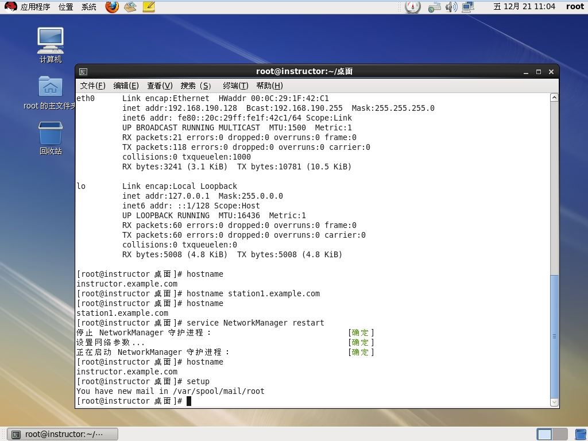
Task: Click the eth0 interface label
Action: tap(86, 98)
